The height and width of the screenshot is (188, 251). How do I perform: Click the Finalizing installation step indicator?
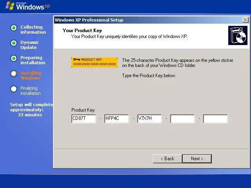point(14,89)
